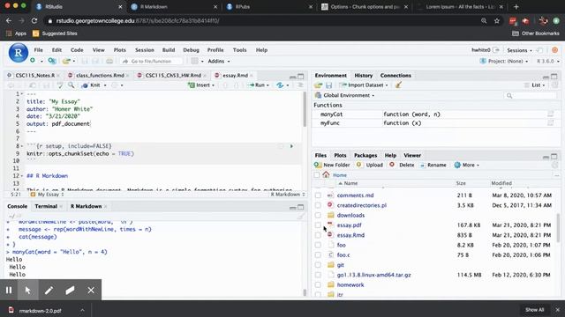Click the broom icon to clear the environment

click(x=398, y=85)
